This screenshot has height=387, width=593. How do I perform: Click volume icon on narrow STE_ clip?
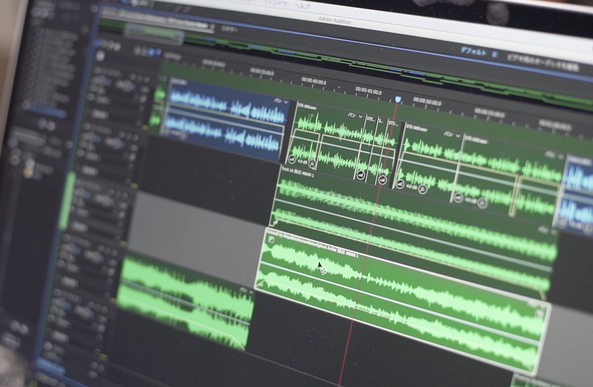[x=361, y=175]
